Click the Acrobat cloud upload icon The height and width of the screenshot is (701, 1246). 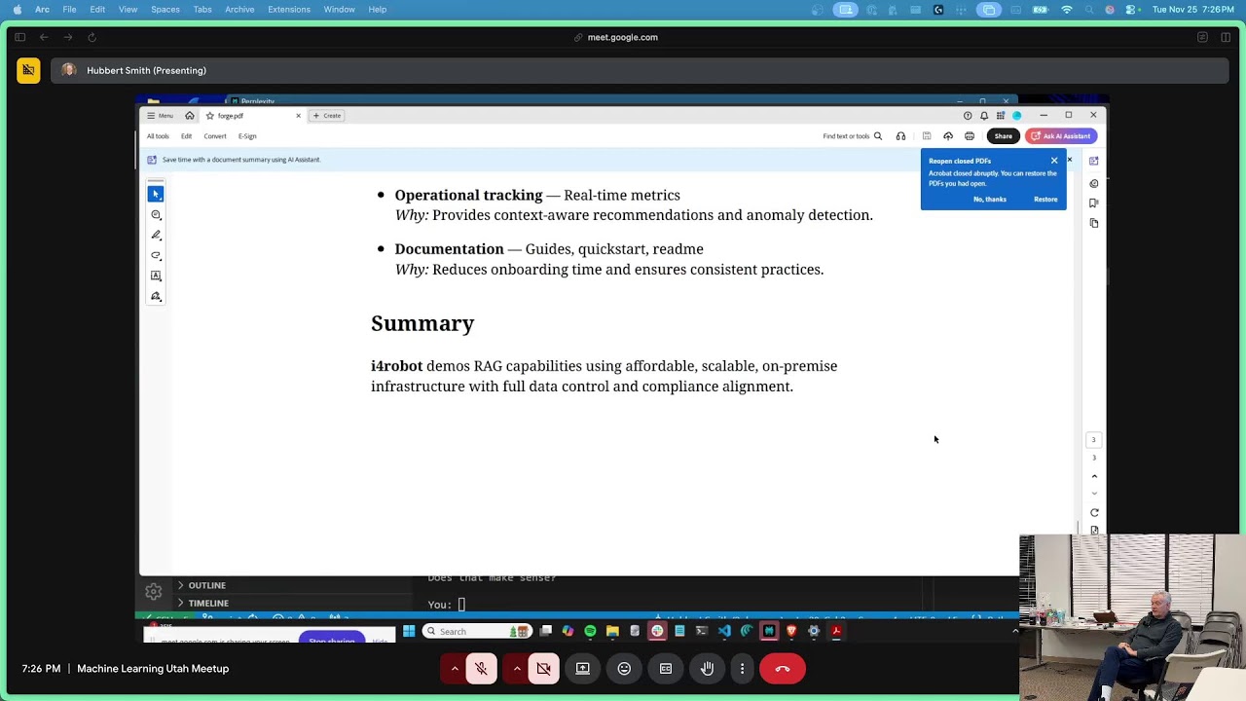pos(948,136)
